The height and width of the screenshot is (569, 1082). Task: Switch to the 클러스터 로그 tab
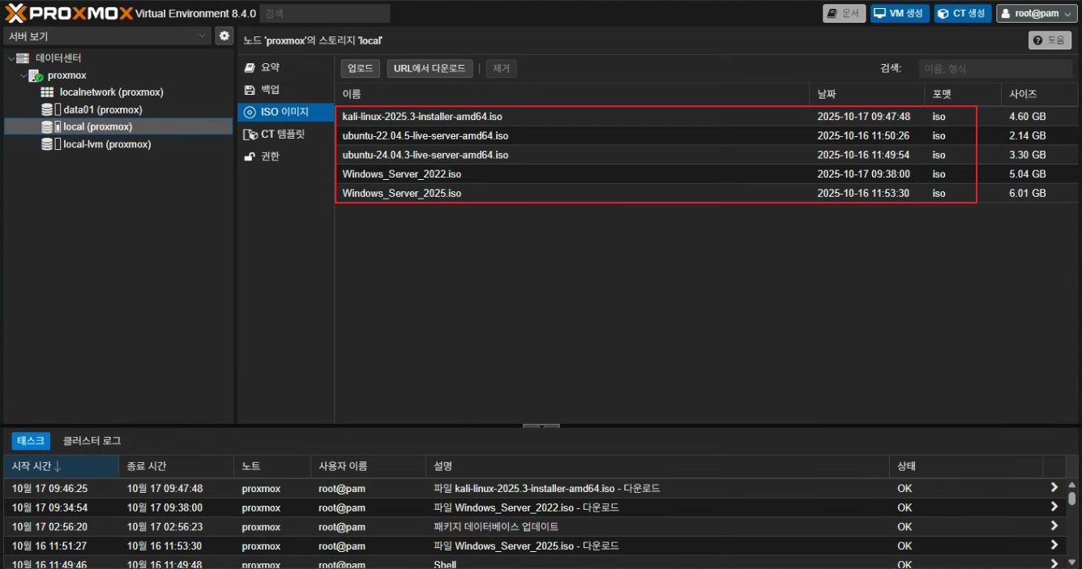click(92, 440)
